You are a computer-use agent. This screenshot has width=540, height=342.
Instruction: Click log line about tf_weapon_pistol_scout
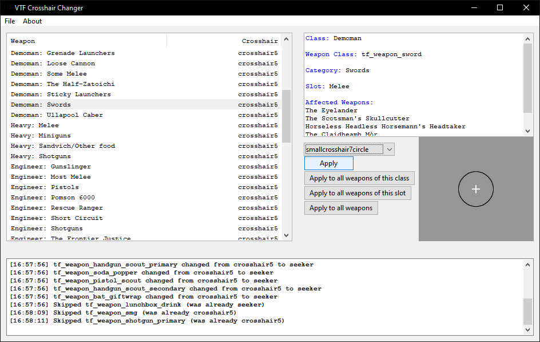[144, 281]
